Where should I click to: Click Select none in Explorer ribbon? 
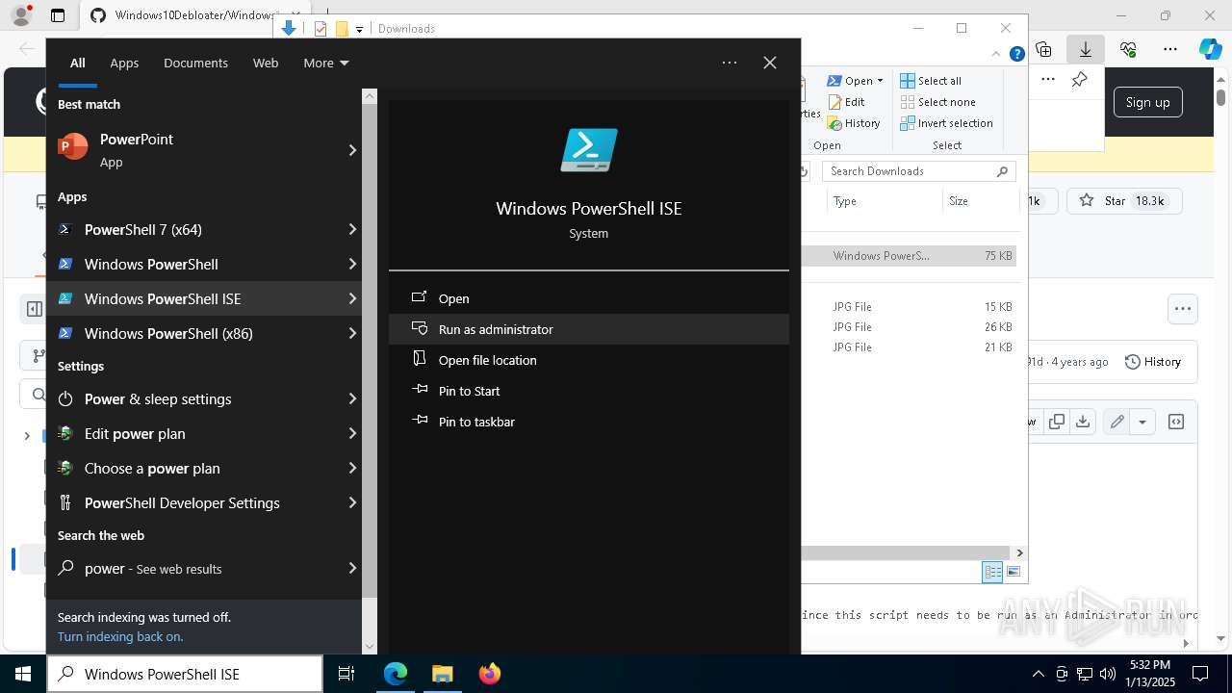point(938,102)
